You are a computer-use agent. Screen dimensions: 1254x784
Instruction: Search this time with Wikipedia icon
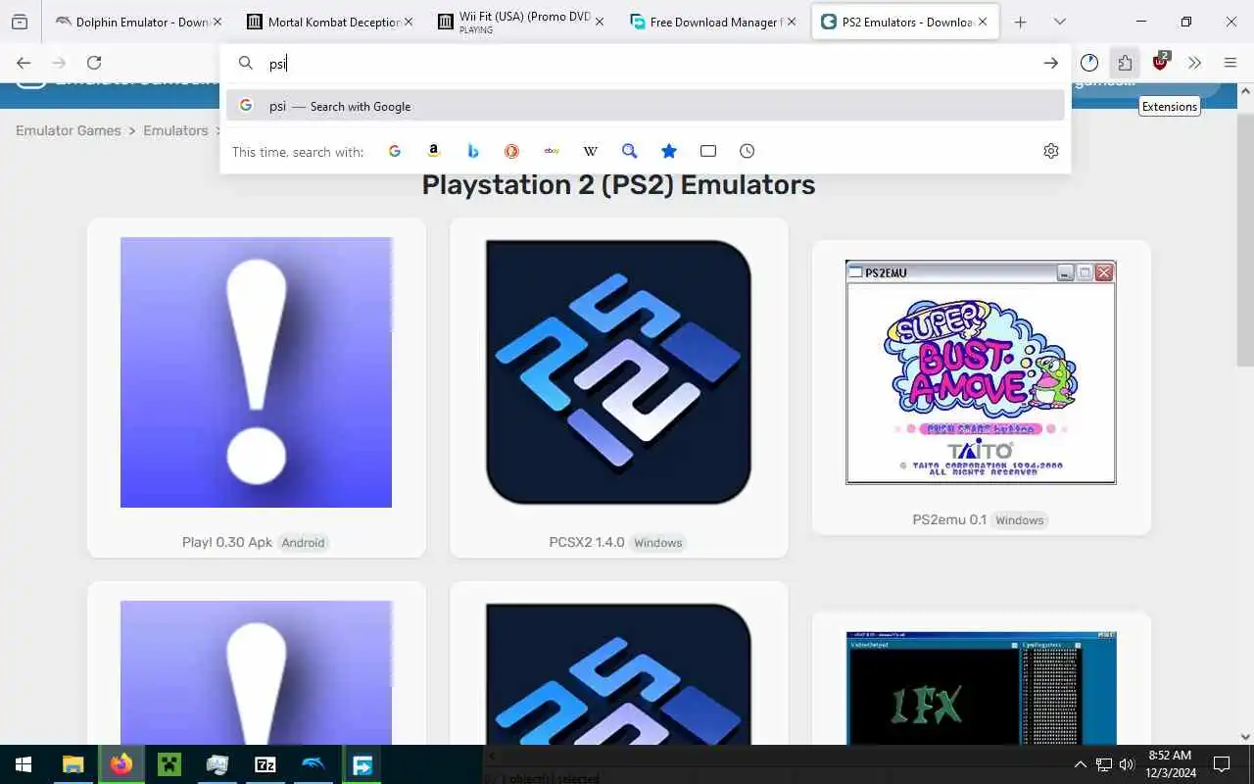coord(591,151)
